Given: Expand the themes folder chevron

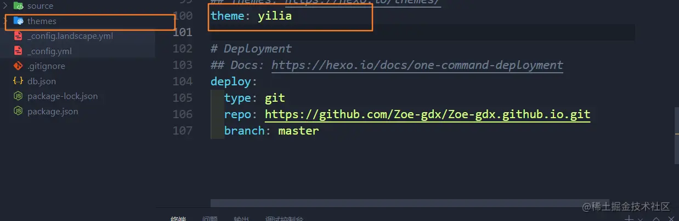Looking at the screenshot, I should [5, 21].
